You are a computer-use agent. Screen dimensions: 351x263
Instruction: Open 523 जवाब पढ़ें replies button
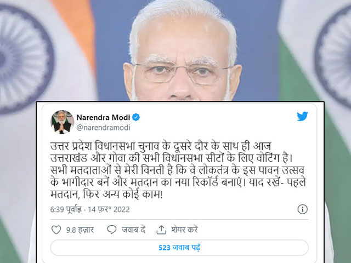coord(179,248)
